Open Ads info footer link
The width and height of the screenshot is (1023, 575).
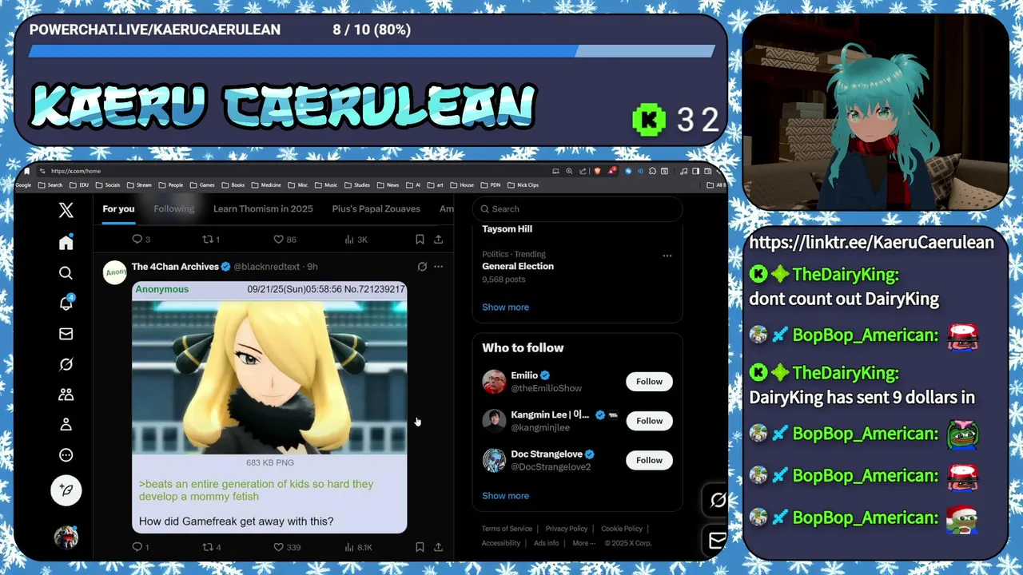point(547,543)
